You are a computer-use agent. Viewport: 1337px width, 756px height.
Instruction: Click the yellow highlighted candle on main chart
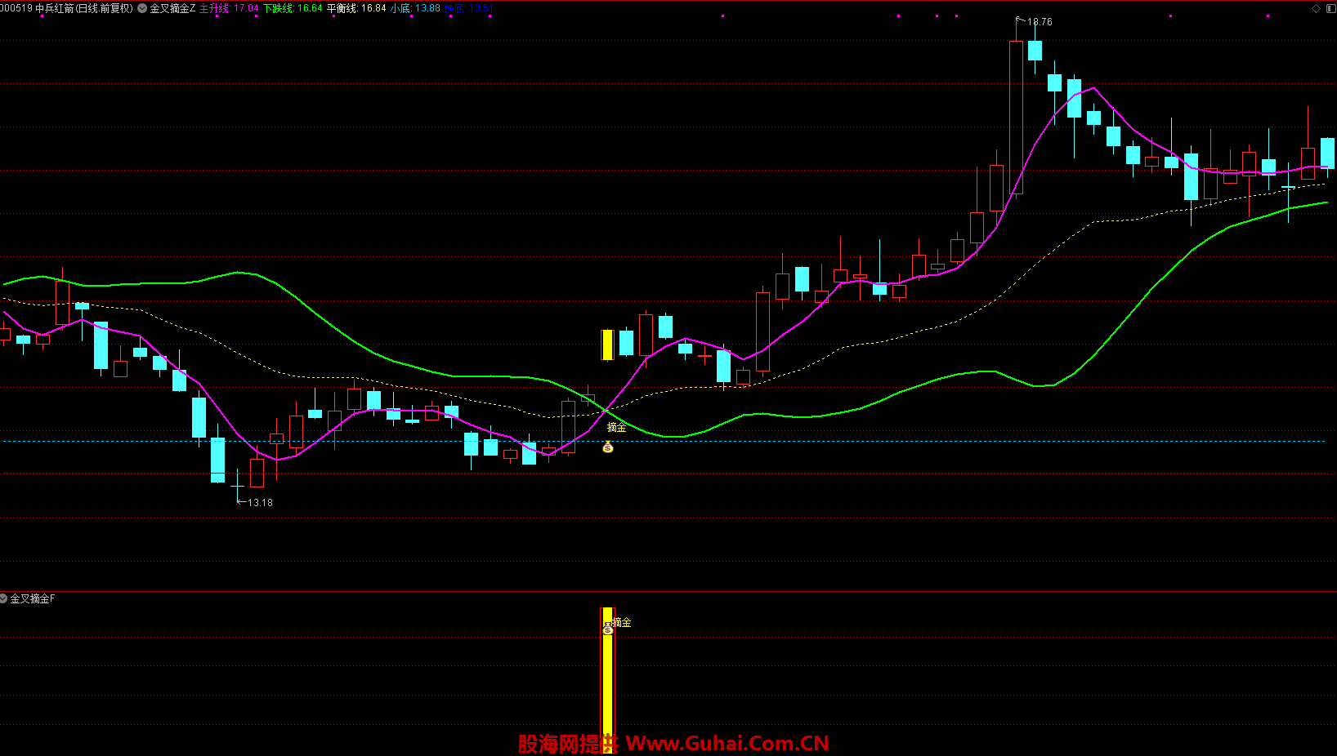pyautogui.click(x=607, y=345)
